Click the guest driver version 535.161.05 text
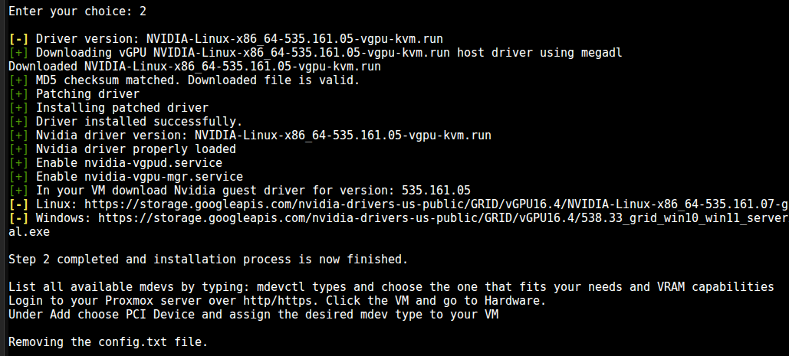 [x=436, y=191]
